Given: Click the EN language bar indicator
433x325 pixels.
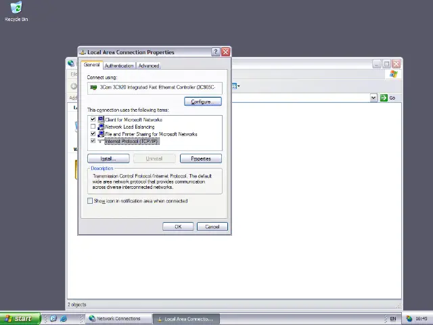Looking at the screenshot, I should pyautogui.click(x=393, y=319).
